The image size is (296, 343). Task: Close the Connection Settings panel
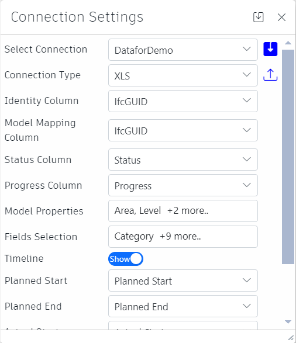pyautogui.click(x=281, y=18)
